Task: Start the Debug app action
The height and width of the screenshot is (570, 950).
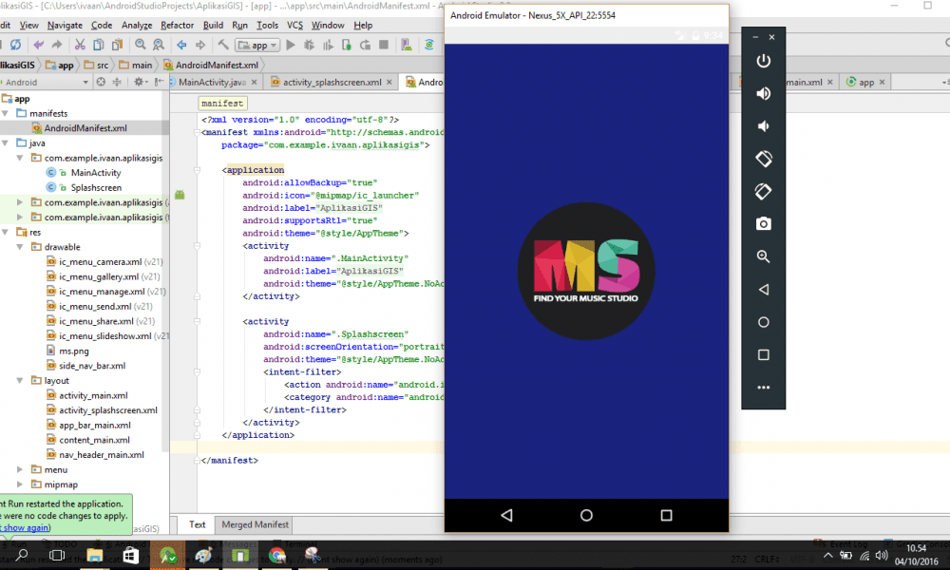Action: 310,44
